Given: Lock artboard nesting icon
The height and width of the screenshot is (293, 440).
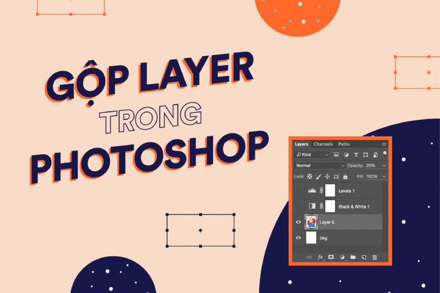Looking at the screenshot, I should click(336, 177).
